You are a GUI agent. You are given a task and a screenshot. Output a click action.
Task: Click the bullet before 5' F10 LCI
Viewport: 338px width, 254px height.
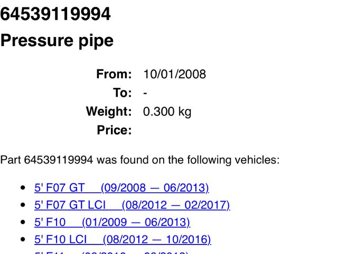click(22, 240)
